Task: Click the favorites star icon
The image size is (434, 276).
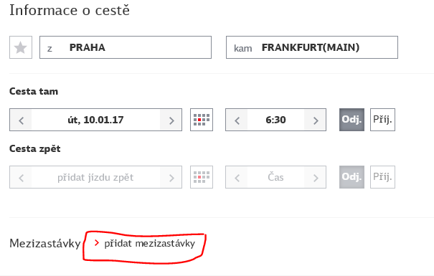Action: coord(21,47)
